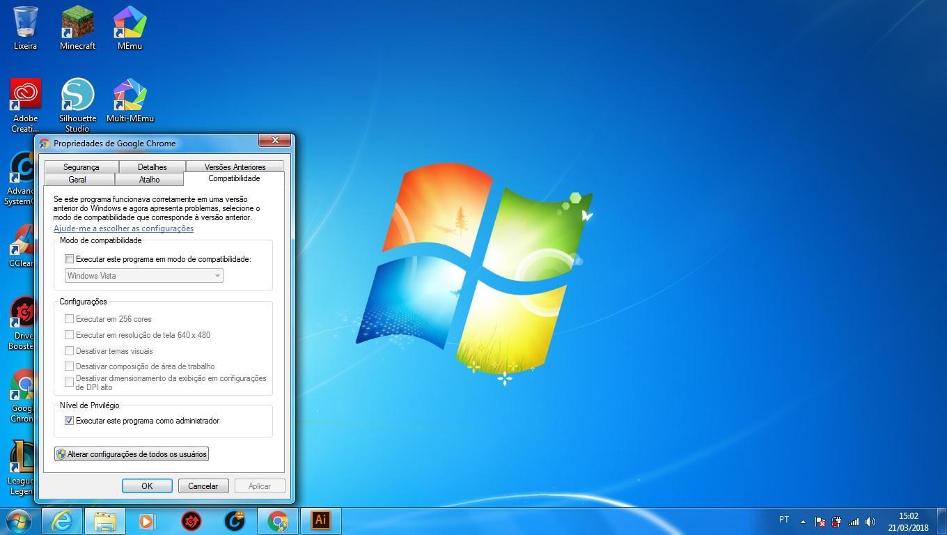Select the Driver Booster desktop icon

(21, 323)
